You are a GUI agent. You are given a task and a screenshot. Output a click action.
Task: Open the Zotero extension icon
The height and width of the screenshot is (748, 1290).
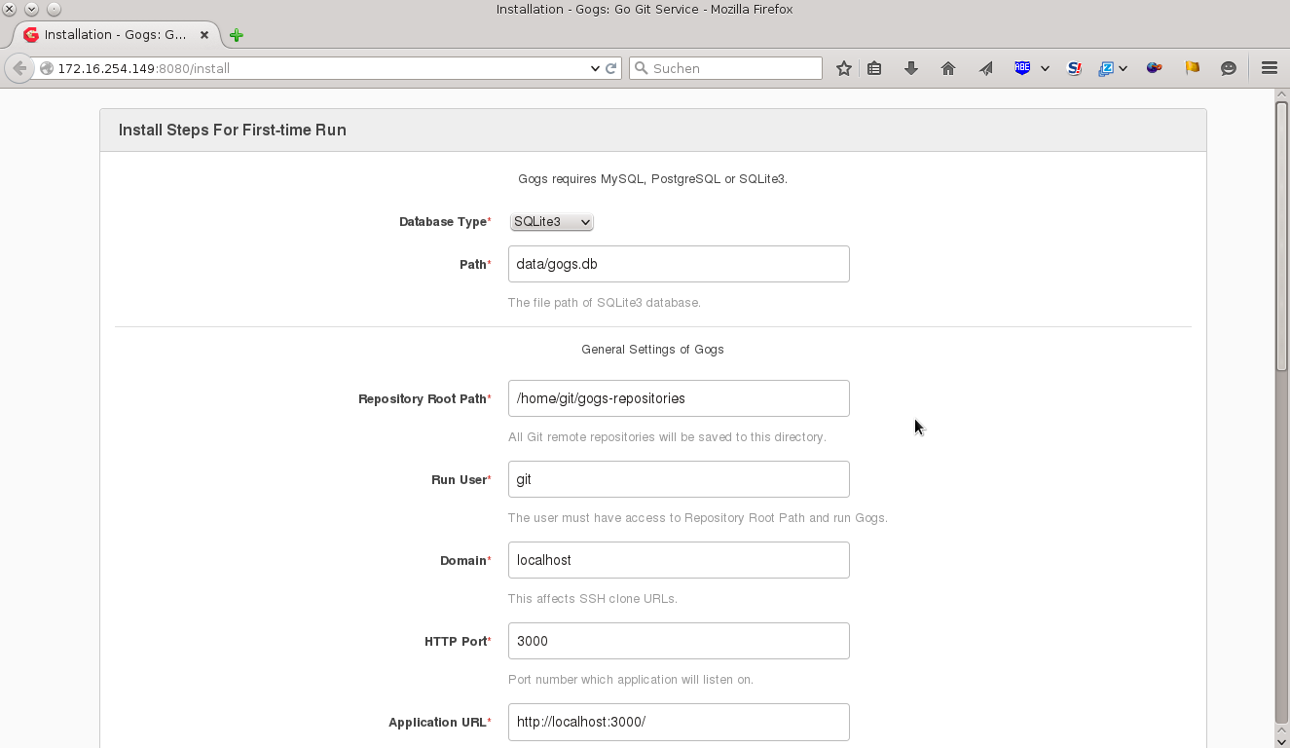coord(1107,68)
